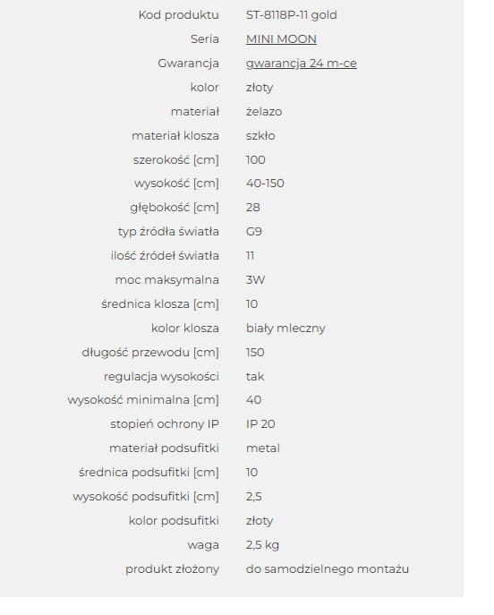Click the wysokość value 40-150
This screenshot has height=615, width=494.
[265, 184]
